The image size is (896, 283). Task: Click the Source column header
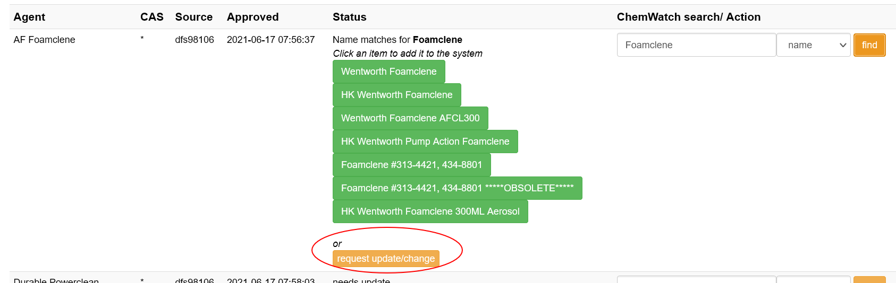tap(193, 17)
